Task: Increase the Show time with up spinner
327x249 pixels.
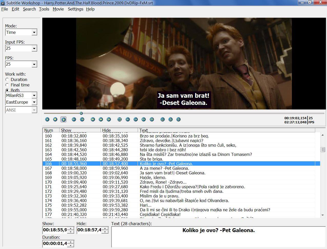Action: (70, 228)
